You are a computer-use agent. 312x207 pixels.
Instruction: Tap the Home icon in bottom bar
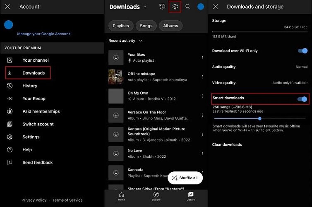point(121,196)
